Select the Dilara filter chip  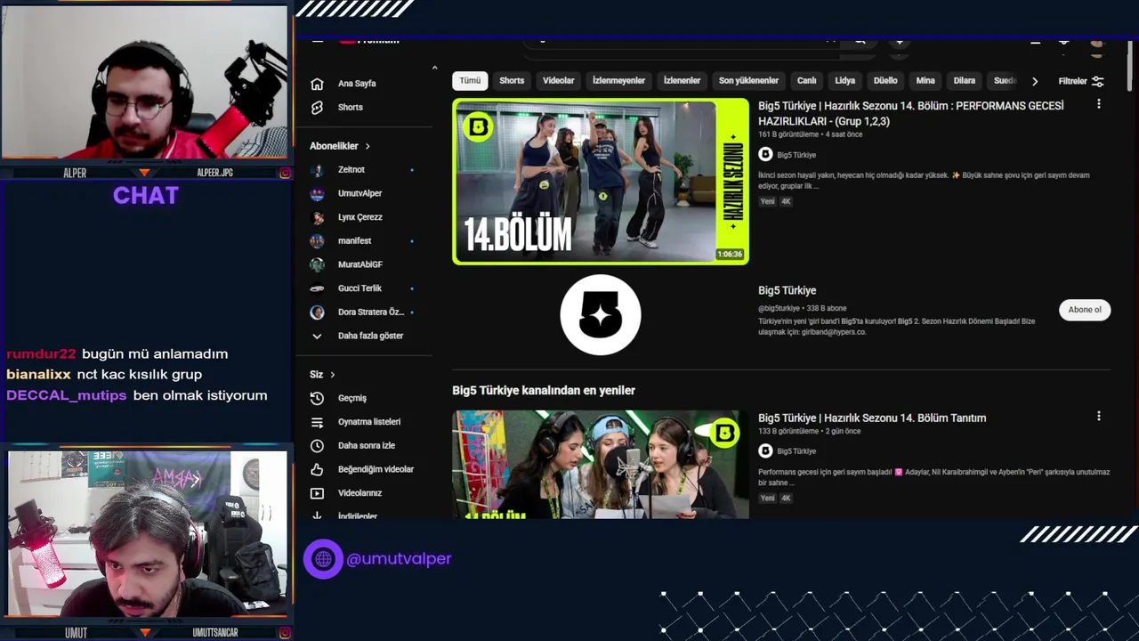(x=965, y=80)
